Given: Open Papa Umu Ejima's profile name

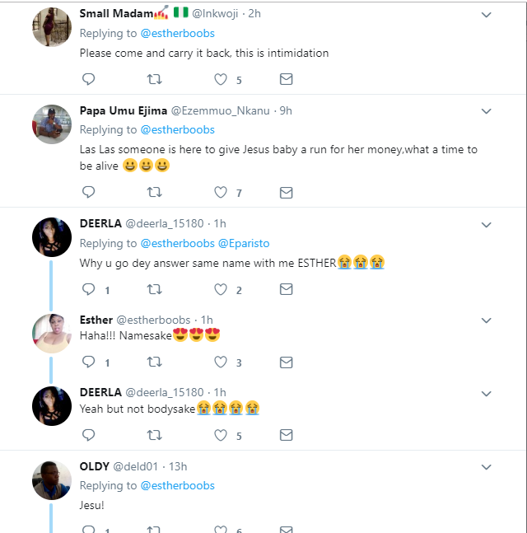Looking at the screenshot, I should pyautogui.click(x=124, y=110).
